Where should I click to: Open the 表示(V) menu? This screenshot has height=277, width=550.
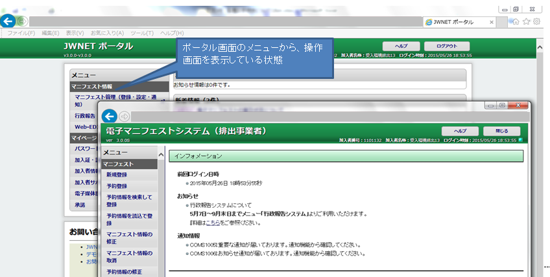[75, 33]
